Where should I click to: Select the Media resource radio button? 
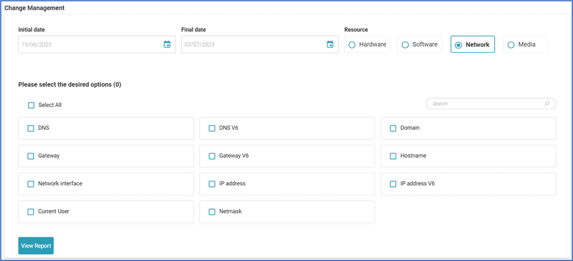tap(511, 45)
